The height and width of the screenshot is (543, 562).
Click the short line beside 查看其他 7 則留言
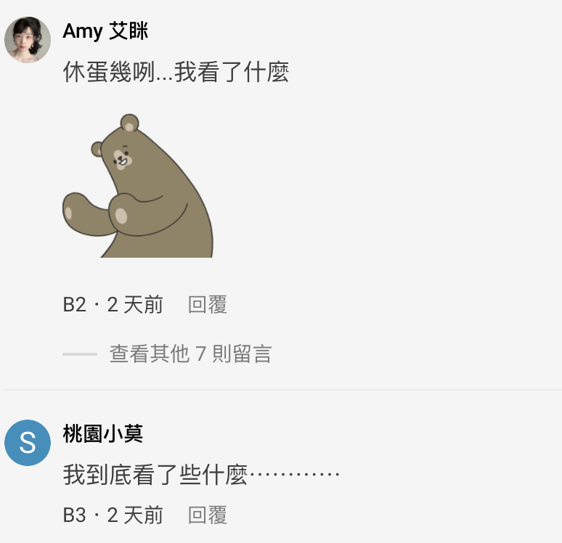(80, 354)
